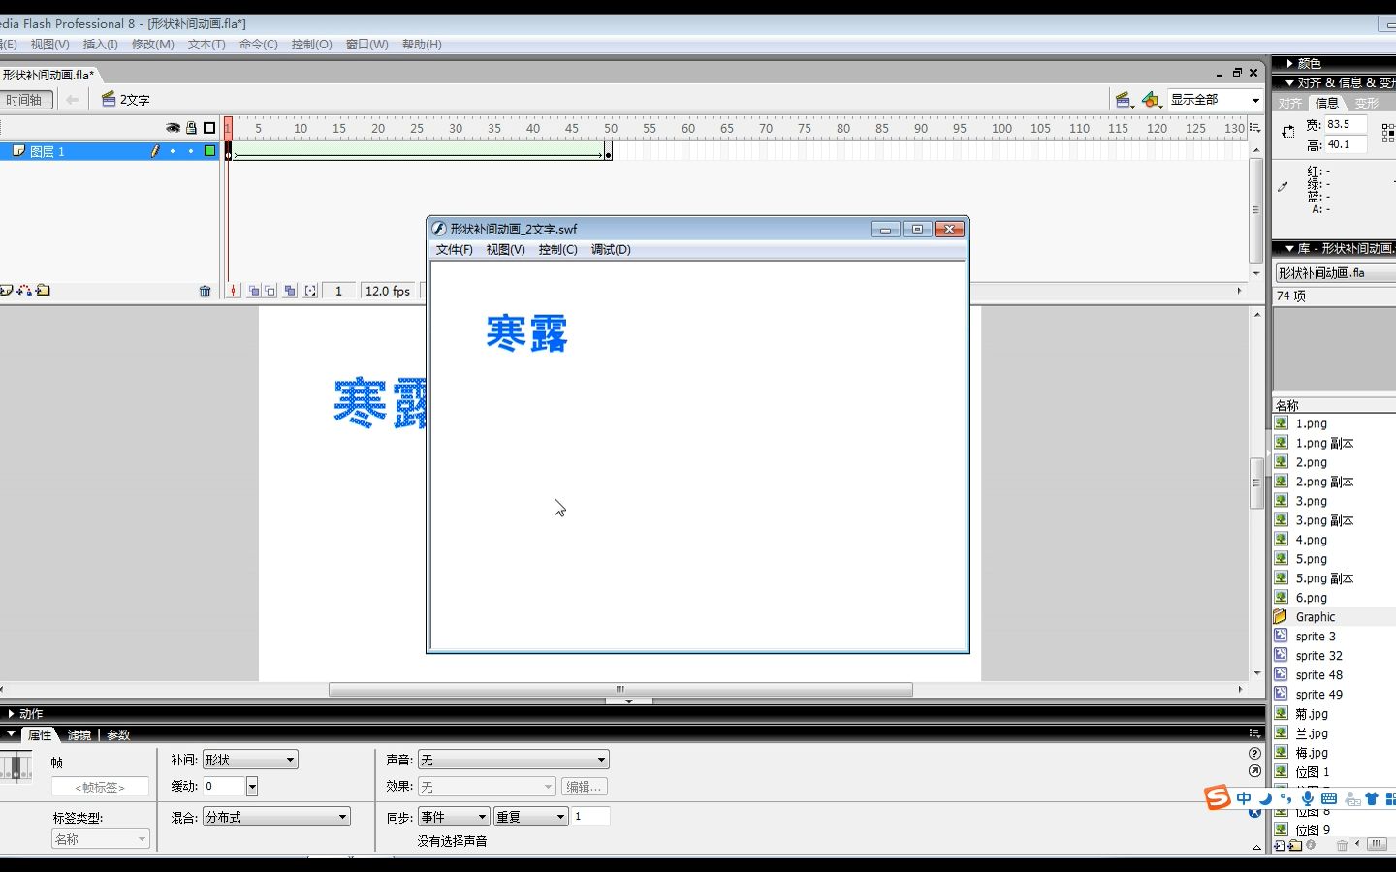Select the 图层 1 layer row
This screenshot has height=872, width=1396.
point(109,151)
